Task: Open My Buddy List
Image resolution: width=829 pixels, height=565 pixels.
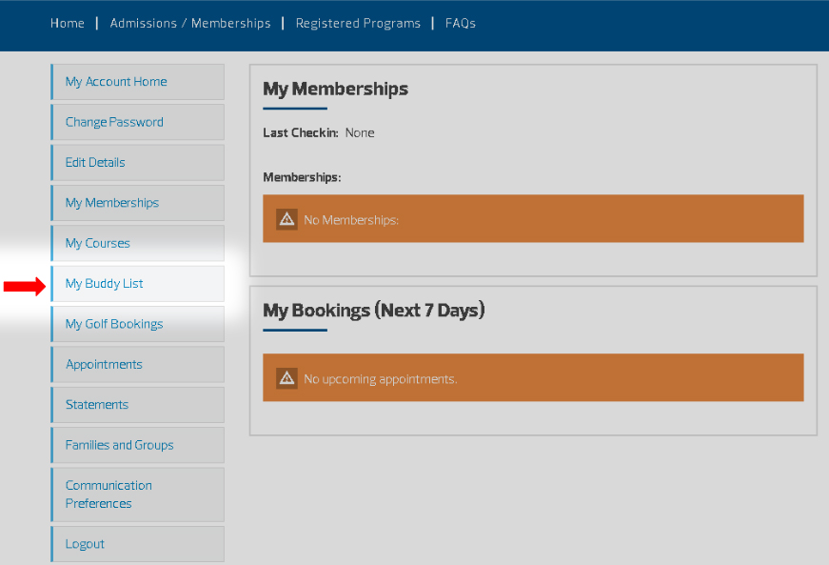Action: click(105, 284)
